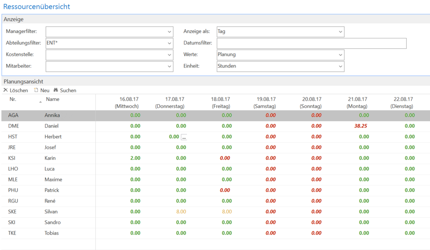This screenshot has height=250, width=430.
Task: Select the AGA row number cell
Action: click(x=13, y=116)
